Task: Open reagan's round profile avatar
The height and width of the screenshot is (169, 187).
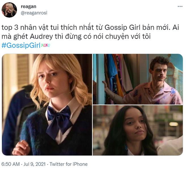Action: pos(9,10)
